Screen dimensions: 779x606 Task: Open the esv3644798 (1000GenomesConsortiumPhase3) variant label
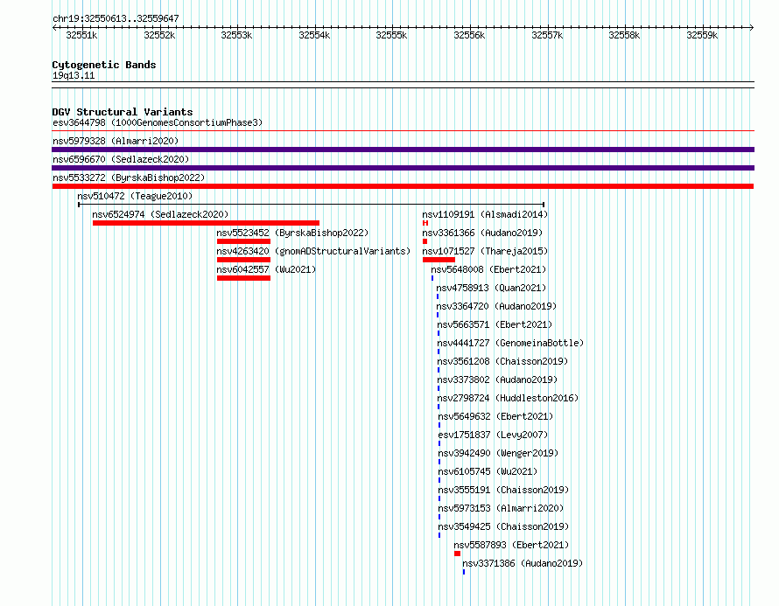click(x=158, y=122)
